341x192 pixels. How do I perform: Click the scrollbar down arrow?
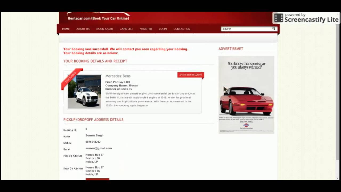(338, 178)
